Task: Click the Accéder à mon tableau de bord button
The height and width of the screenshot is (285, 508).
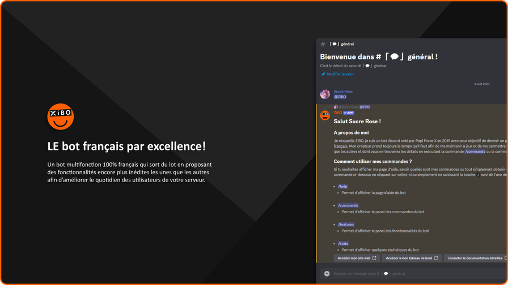Action: pyautogui.click(x=412, y=258)
